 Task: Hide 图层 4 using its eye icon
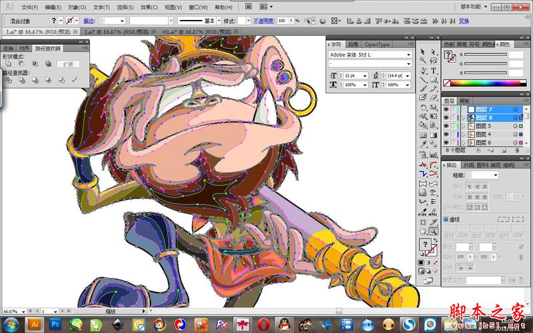coord(446,135)
